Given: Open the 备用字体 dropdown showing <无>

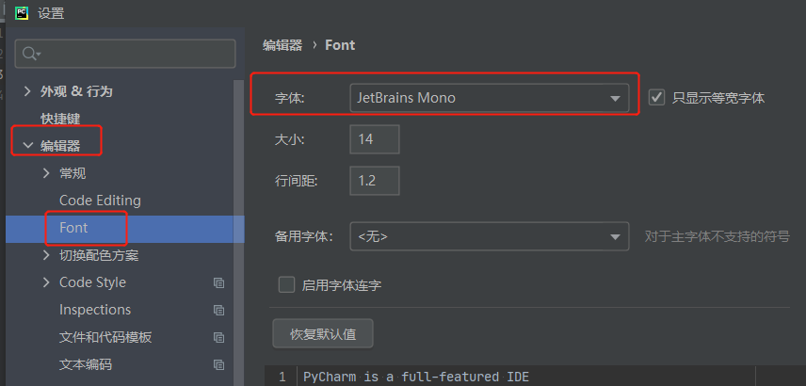Looking at the screenshot, I should click(490, 236).
